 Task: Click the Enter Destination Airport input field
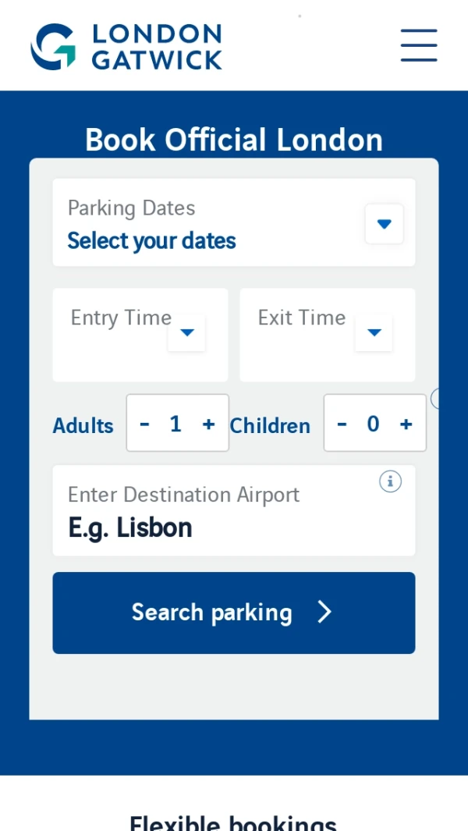coord(234,510)
